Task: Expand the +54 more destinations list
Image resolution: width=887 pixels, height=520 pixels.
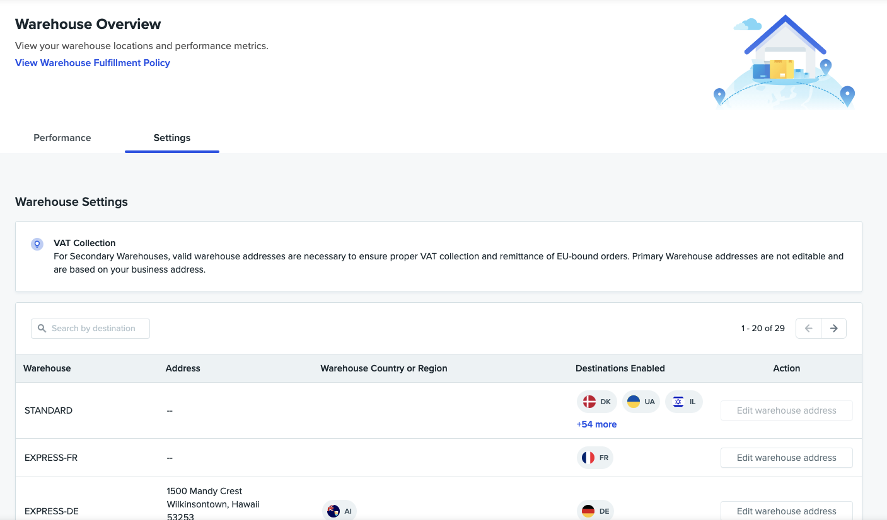Action: 596,424
